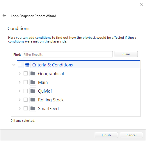The width and height of the screenshot is (146, 141).
Task: Click the Criteria & Conditions list icon
Action: 27,65
